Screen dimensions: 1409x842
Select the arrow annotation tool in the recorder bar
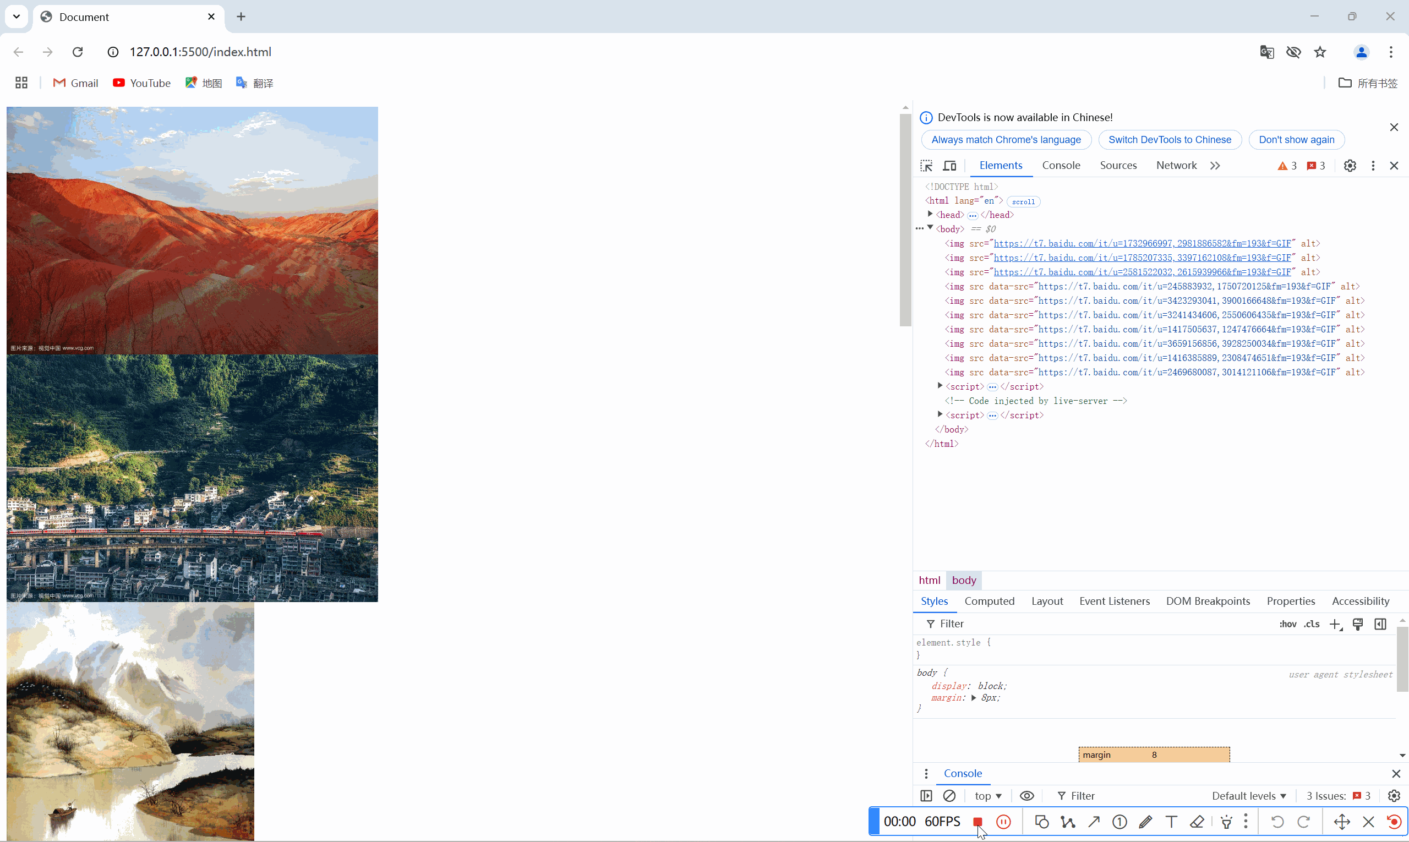1094,822
